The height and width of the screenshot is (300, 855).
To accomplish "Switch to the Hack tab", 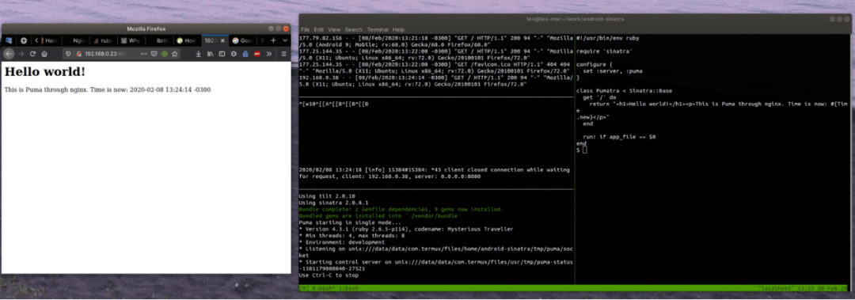I will tap(51, 40).
